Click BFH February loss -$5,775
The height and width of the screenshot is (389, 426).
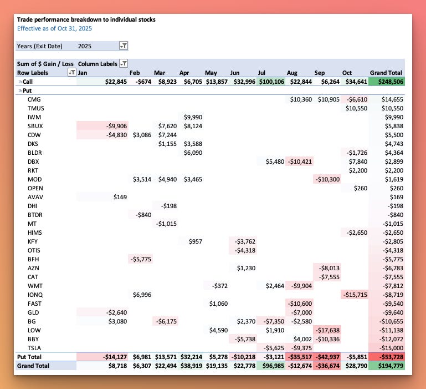[141, 259]
